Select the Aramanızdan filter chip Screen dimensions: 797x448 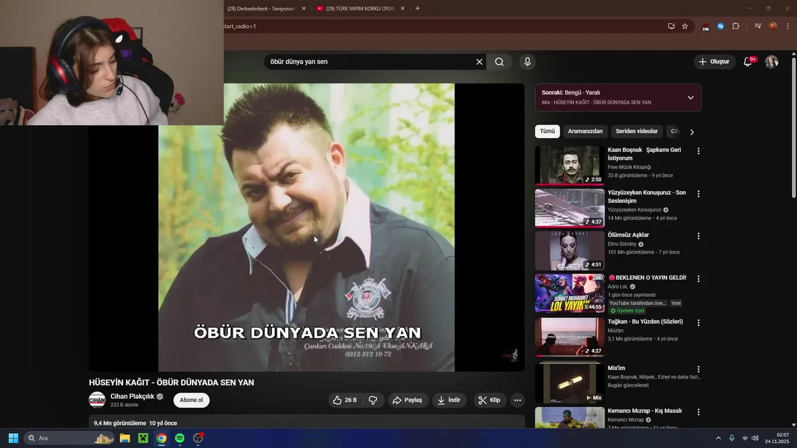585,131
